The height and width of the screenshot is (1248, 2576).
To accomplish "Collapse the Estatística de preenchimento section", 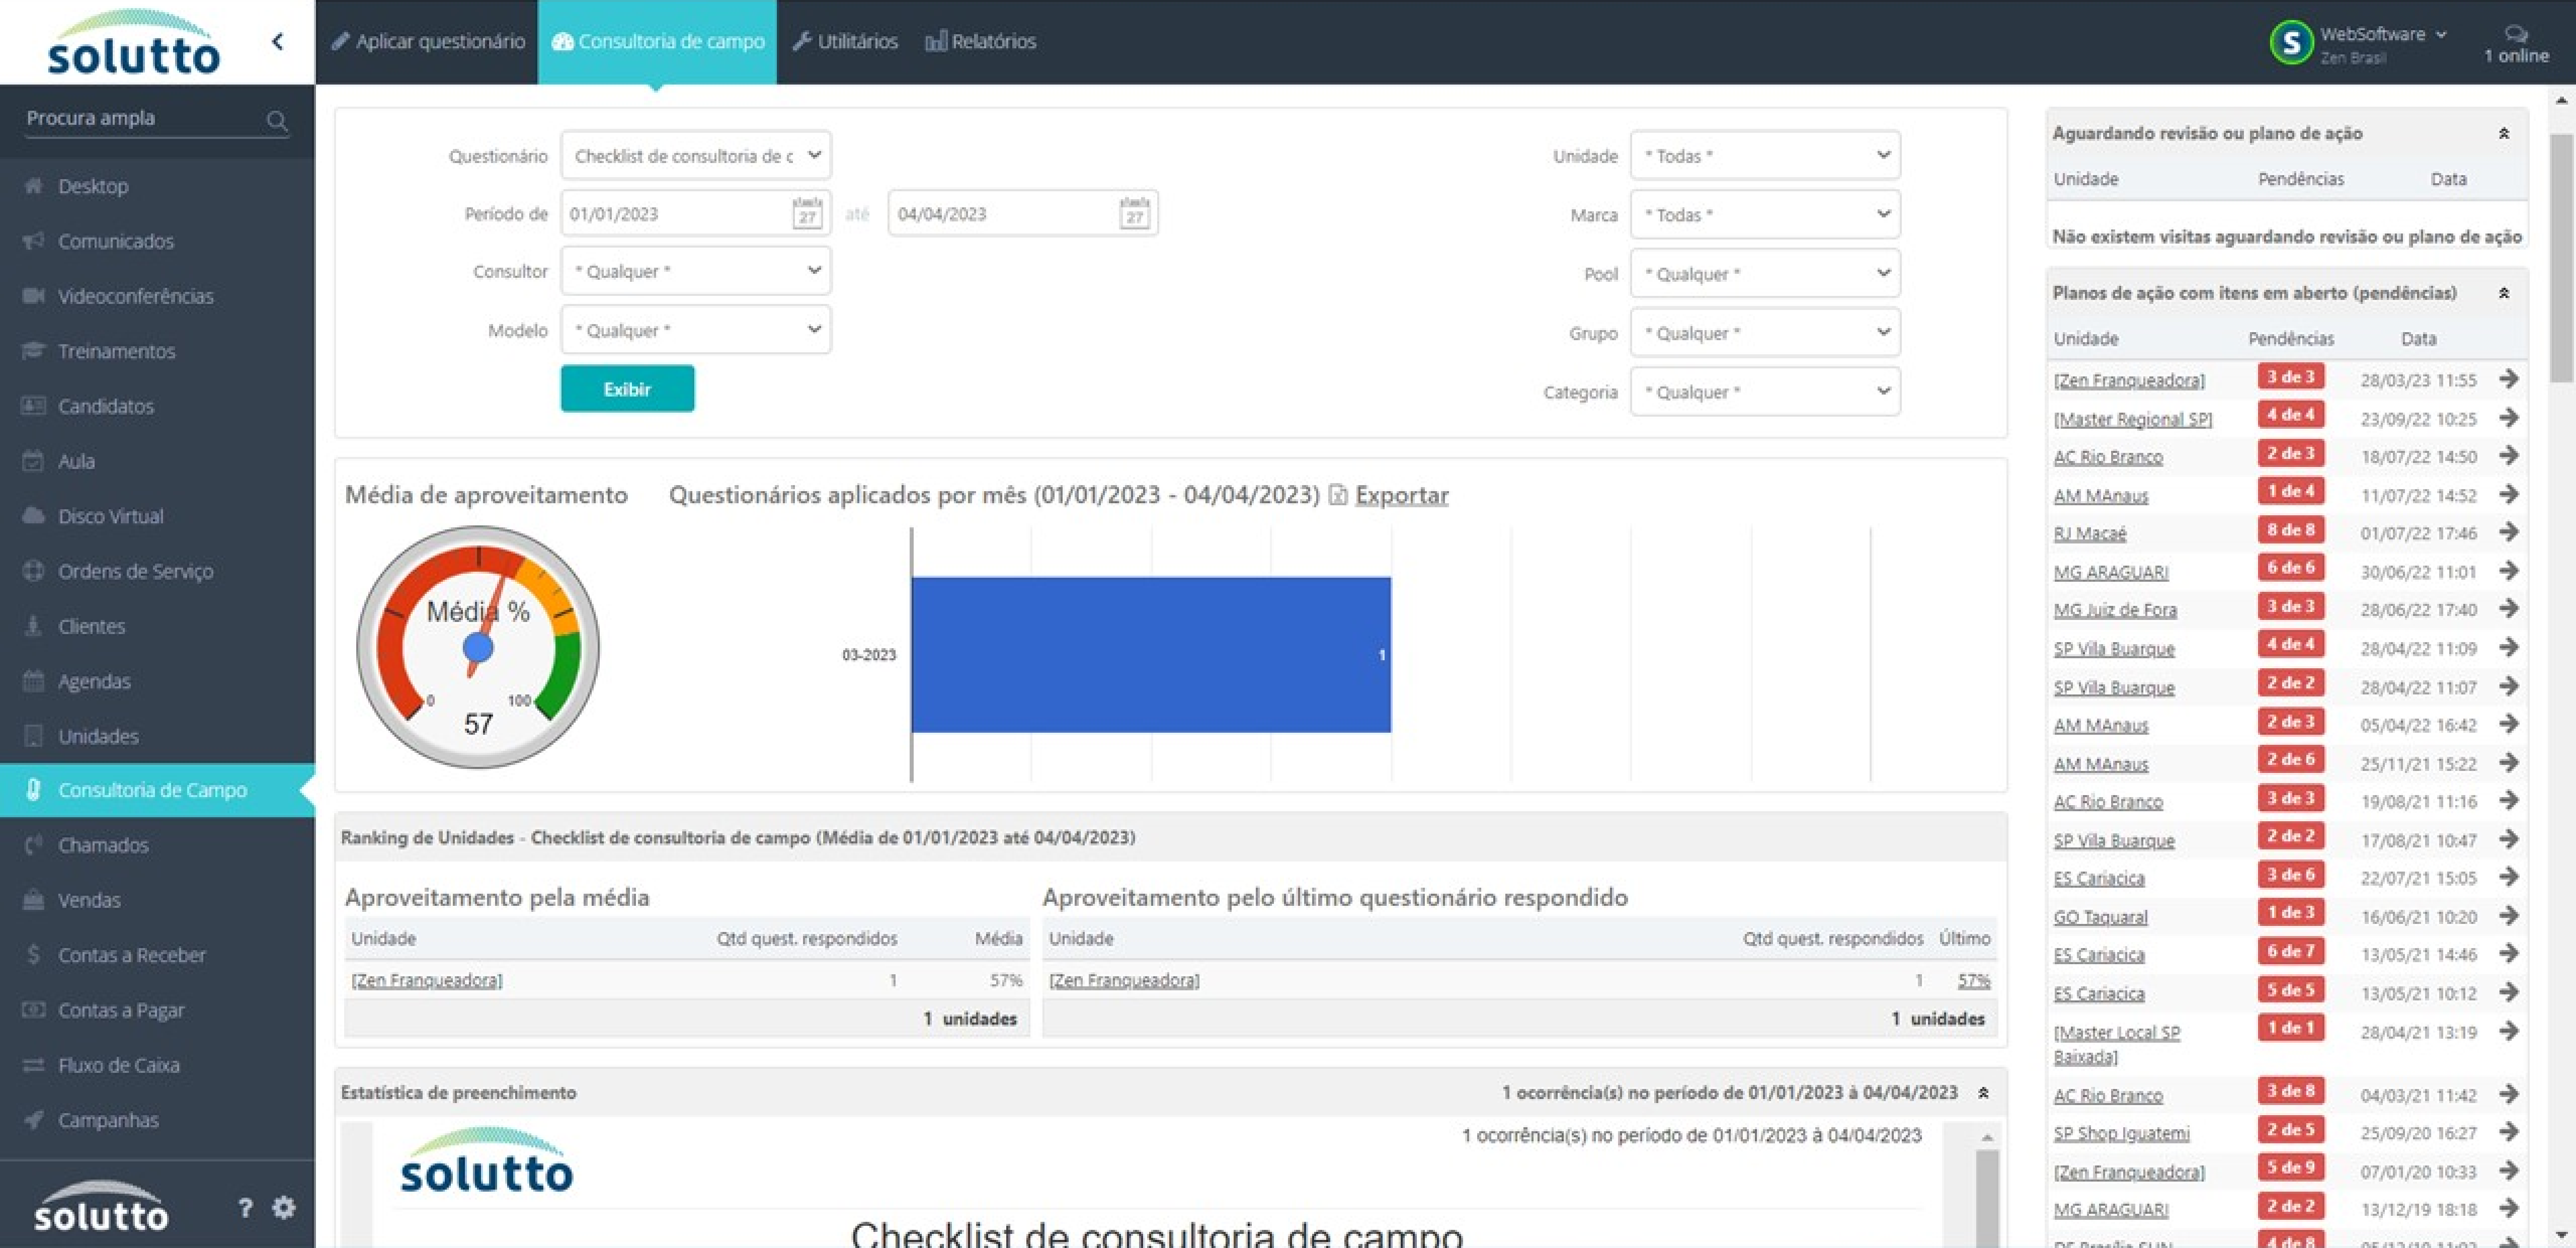I will (x=1983, y=1093).
